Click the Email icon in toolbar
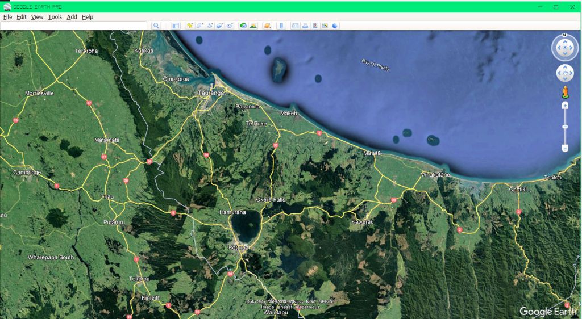This screenshot has height=319, width=582. tap(295, 26)
